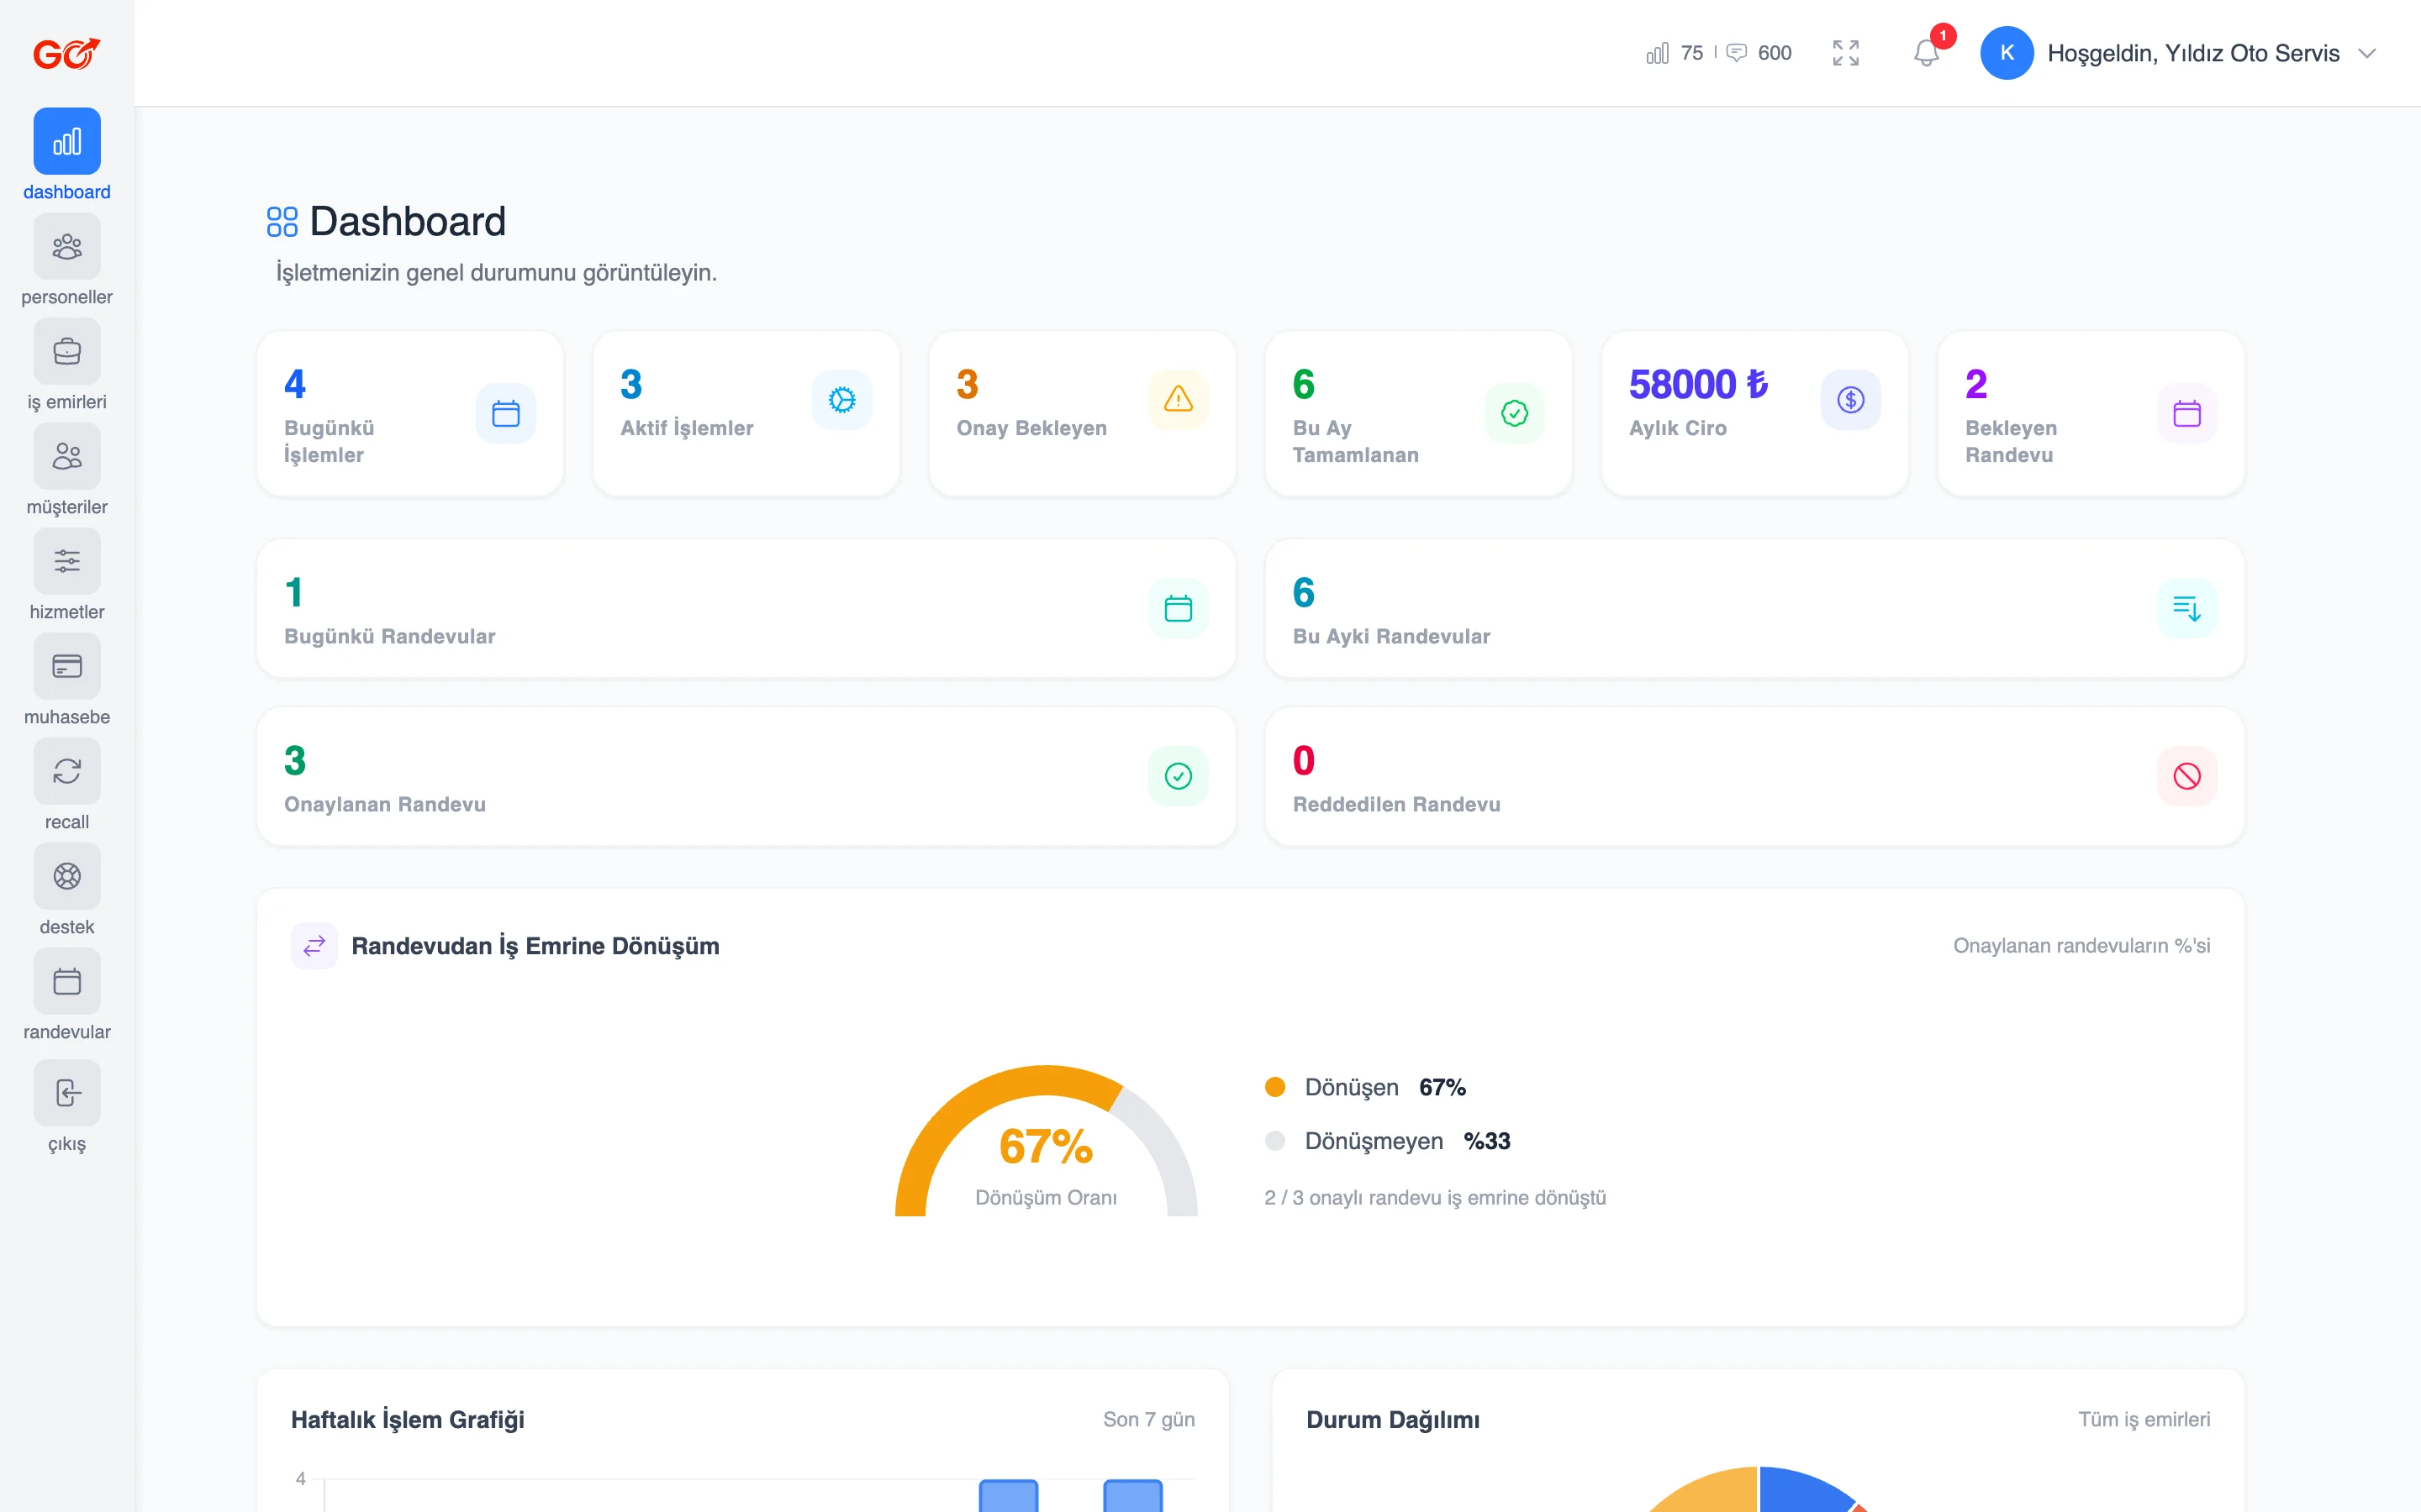Open the müşteriler icon in sidebar
The width and height of the screenshot is (2421, 1512).
pyautogui.click(x=67, y=456)
